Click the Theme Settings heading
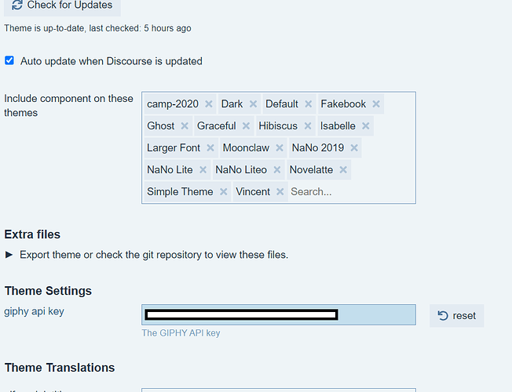Viewport: 512px width, 392px height. [x=48, y=291]
